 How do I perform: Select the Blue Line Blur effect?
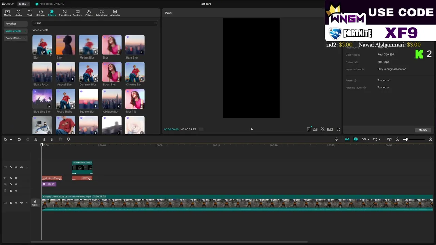(42, 99)
